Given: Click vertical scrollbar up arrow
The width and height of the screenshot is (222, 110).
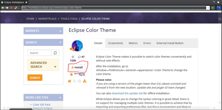Looking at the screenshot, I should click(220, 14).
